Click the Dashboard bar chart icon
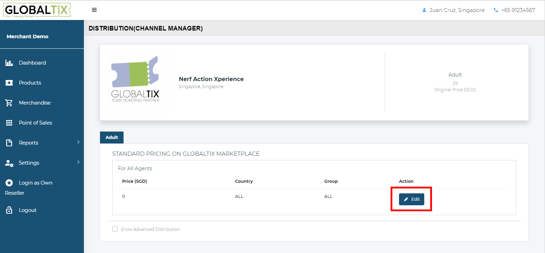 pyautogui.click(x=9, y=63)
